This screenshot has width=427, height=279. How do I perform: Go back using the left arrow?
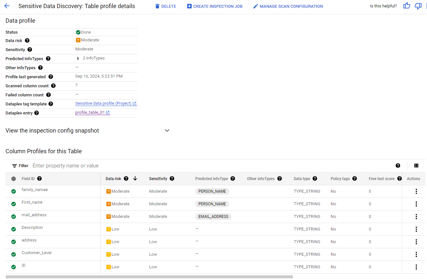7,6
